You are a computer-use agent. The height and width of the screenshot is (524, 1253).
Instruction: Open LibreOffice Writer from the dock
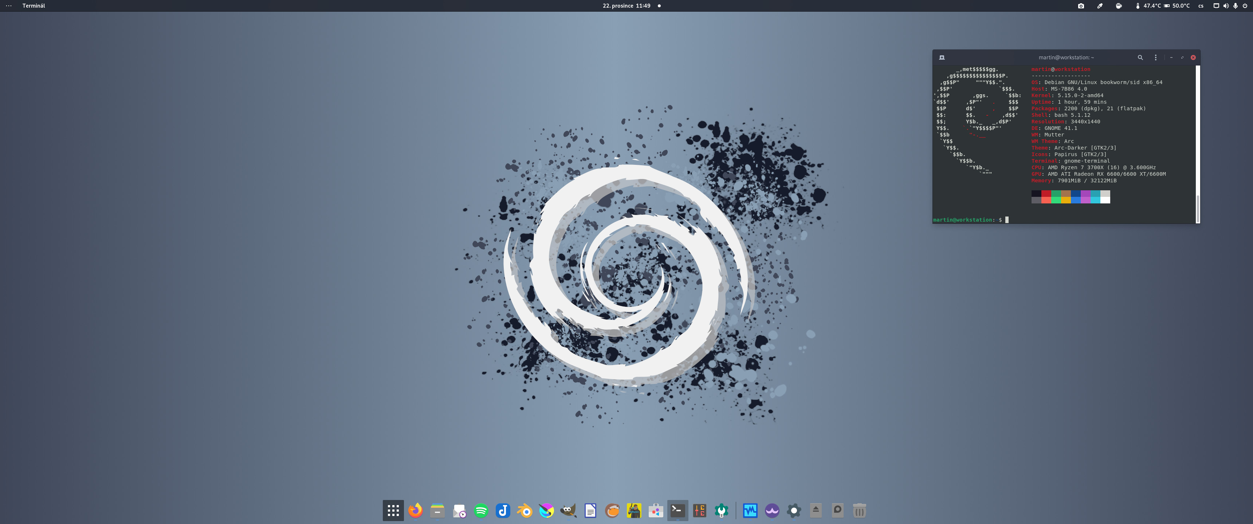590,511
